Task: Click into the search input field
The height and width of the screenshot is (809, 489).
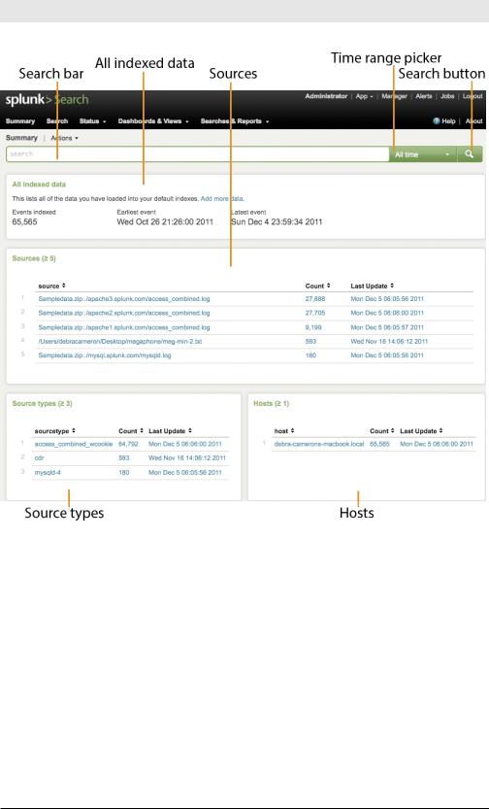Action: pyautogui.click(x=197, y=154)
